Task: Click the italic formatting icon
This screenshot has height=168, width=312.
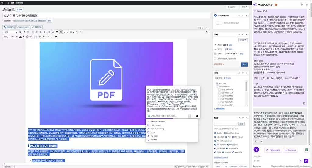Action: pyautogui.click(x=24, y=32)
